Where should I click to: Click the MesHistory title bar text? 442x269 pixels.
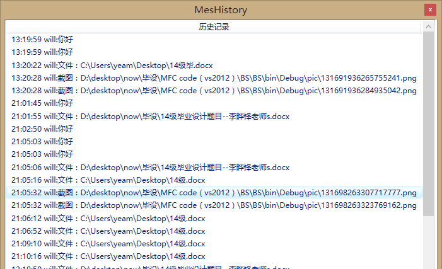point(221,9)
